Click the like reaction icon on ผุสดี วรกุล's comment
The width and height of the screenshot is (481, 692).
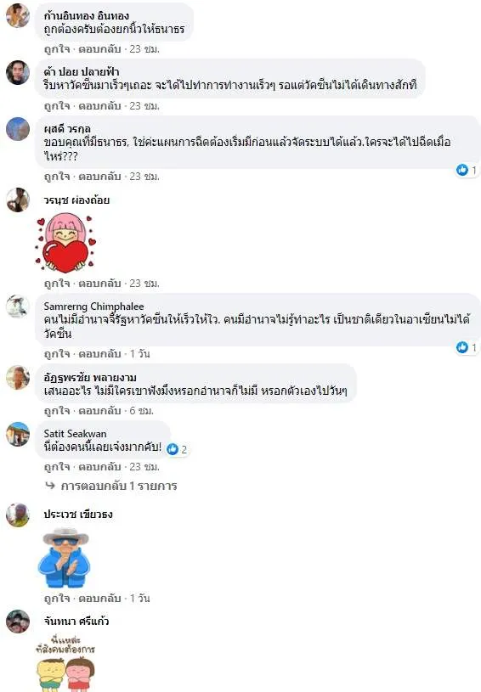tap(462, 170)
